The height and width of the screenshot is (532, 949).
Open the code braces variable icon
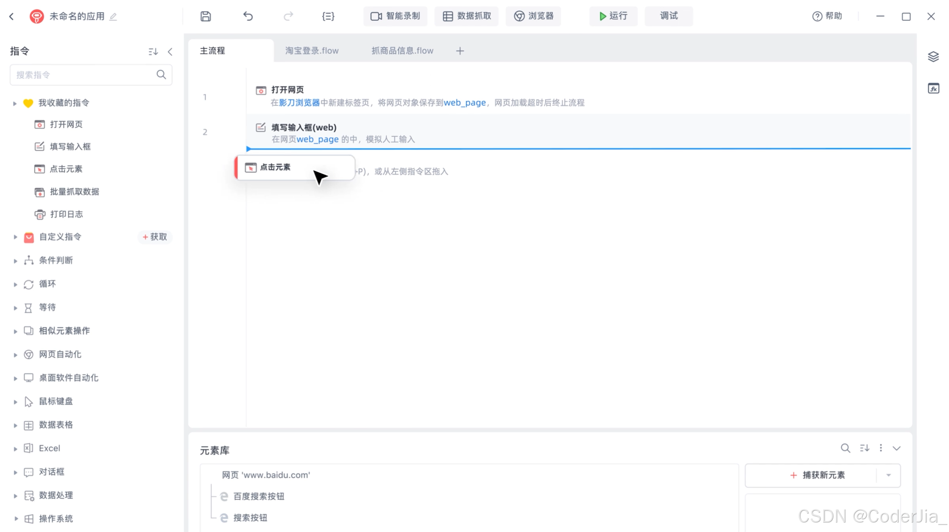pyautogui.click(x=328, y=16)
